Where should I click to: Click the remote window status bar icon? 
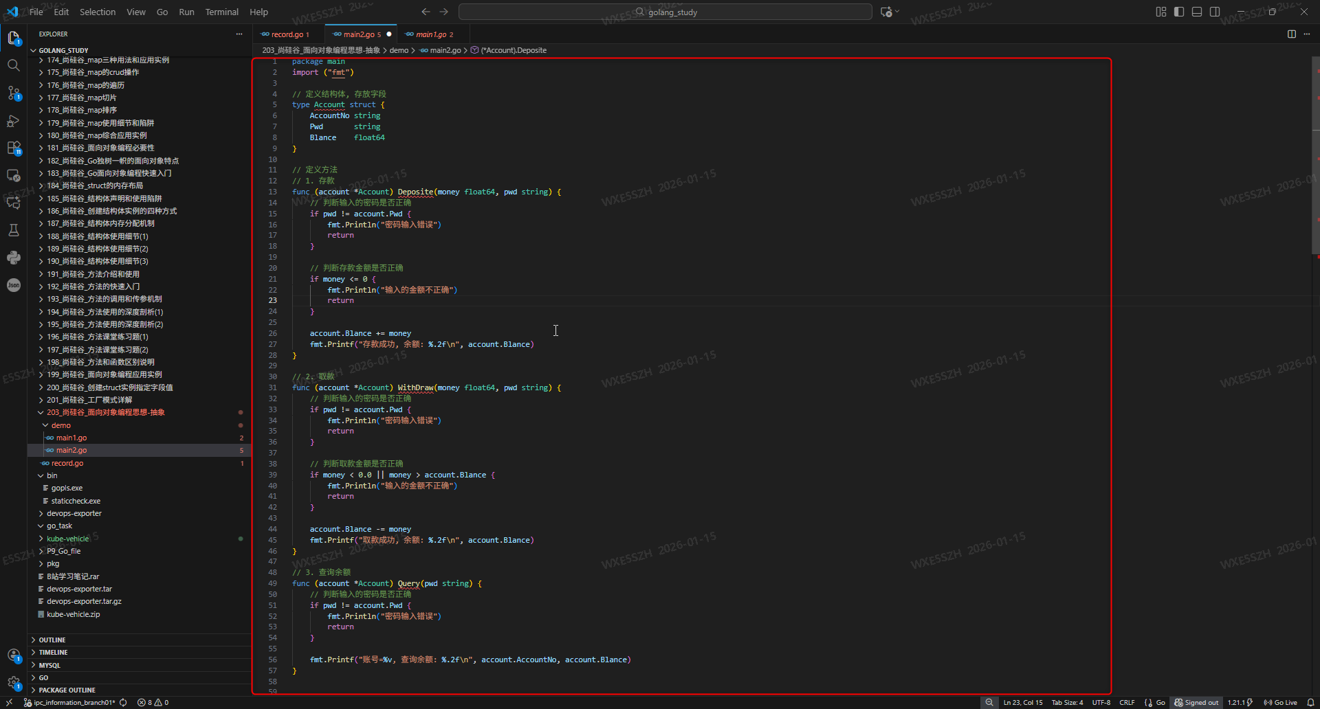10,702
